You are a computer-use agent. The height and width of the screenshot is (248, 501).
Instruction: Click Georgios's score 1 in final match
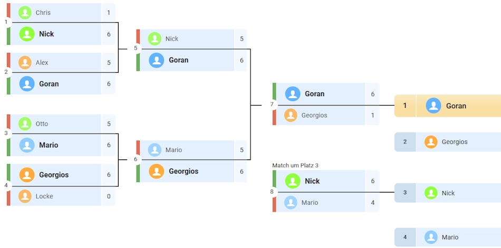[x=372, y=115]
